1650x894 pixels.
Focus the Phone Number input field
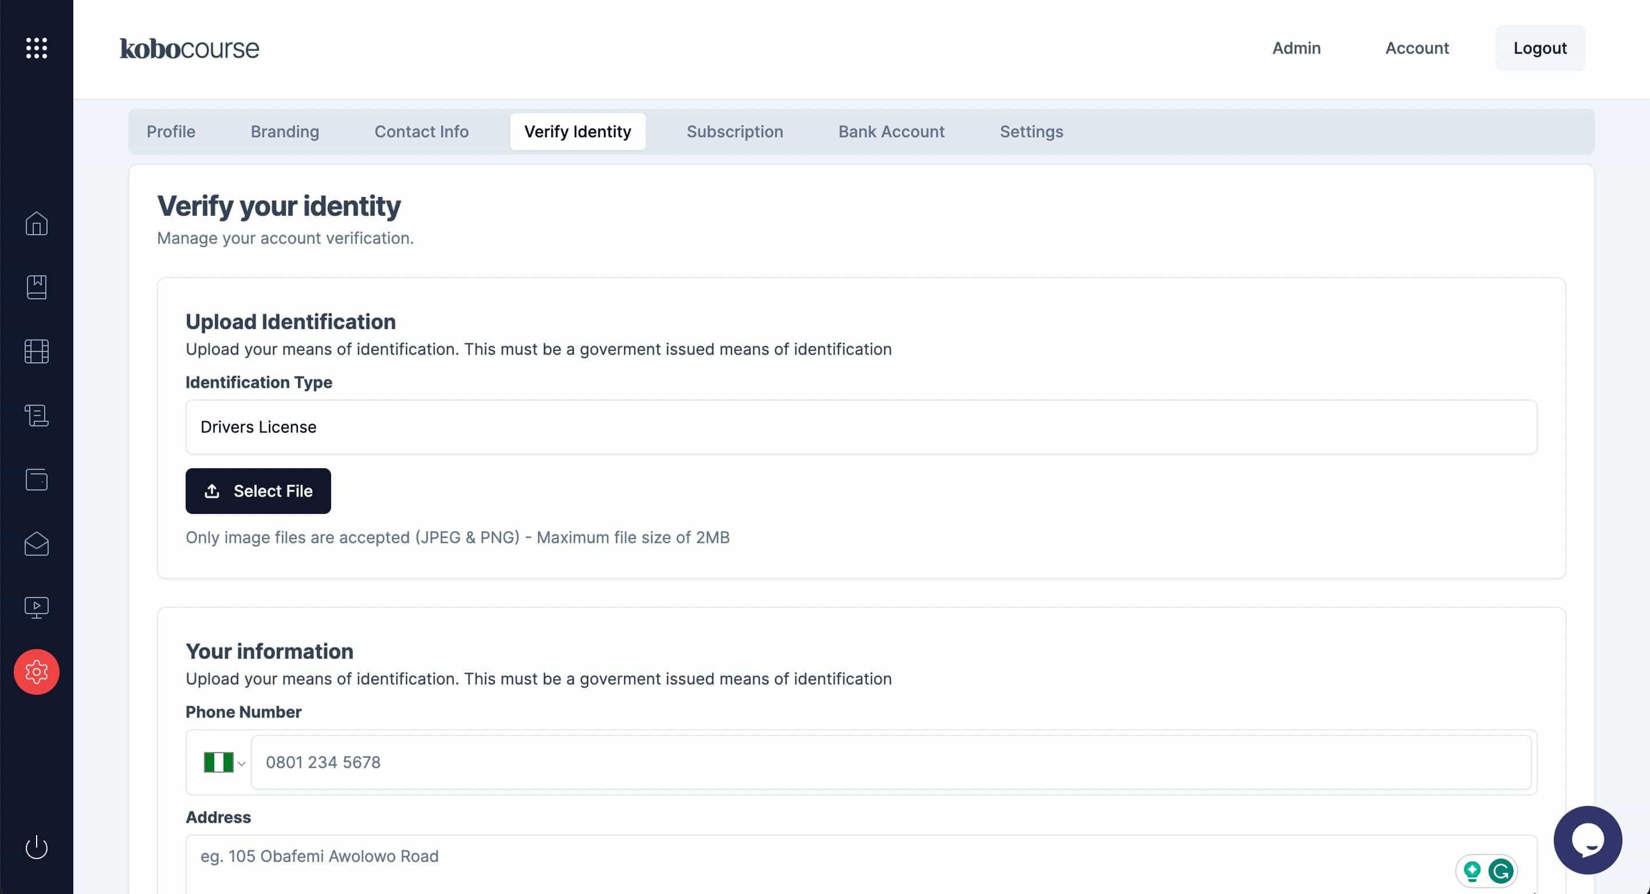[891, 762]
